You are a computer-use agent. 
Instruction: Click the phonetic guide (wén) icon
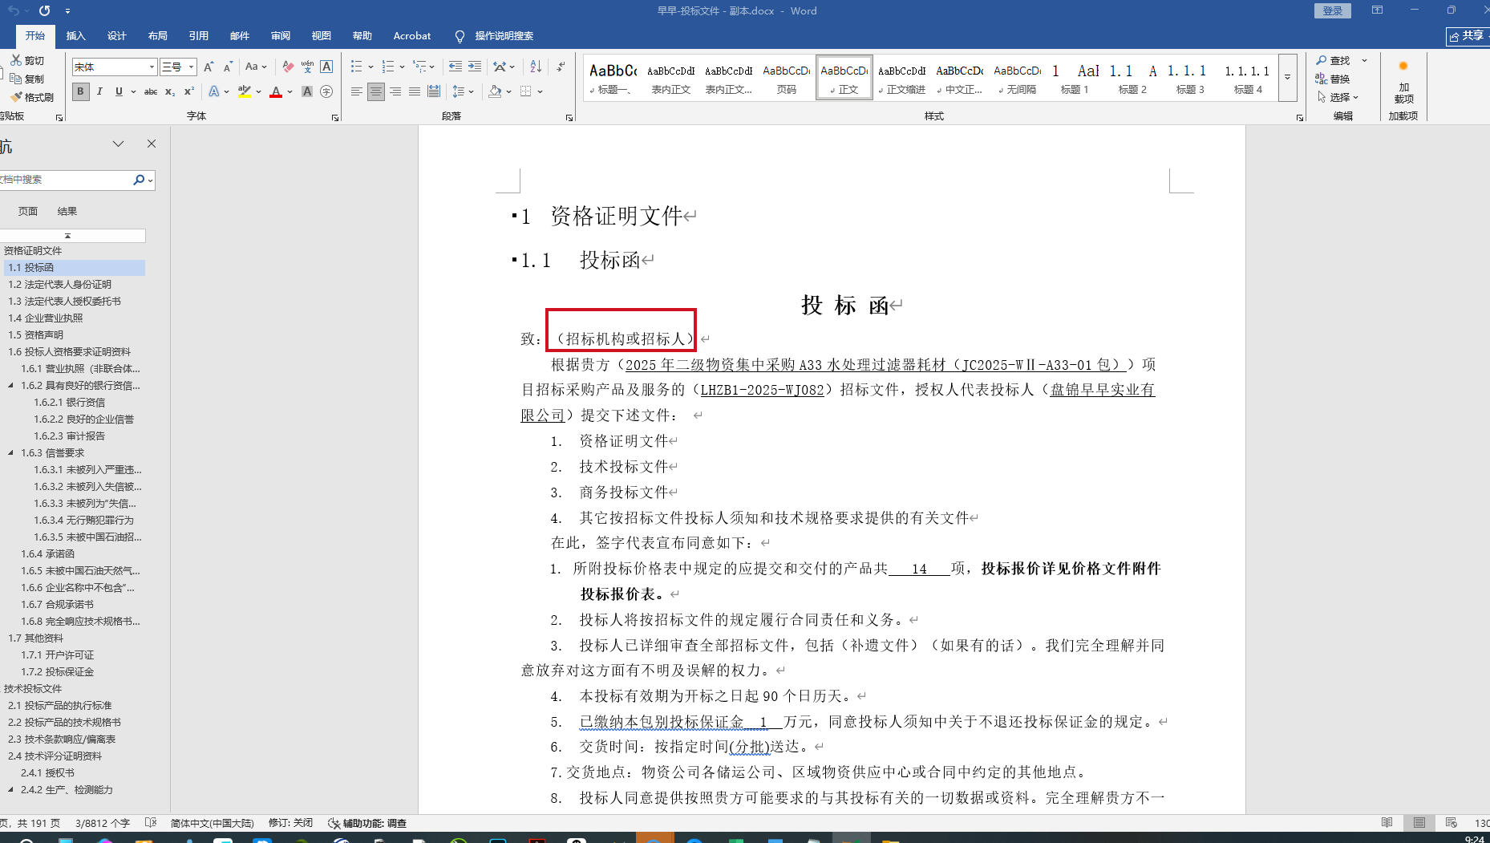click(307, 67)
